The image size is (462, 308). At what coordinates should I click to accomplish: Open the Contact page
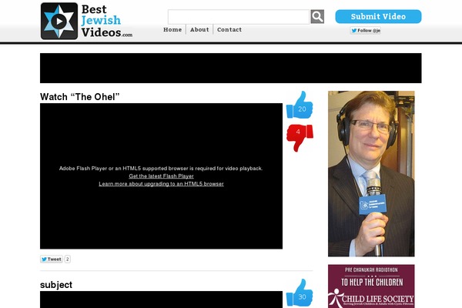point(229,29)
